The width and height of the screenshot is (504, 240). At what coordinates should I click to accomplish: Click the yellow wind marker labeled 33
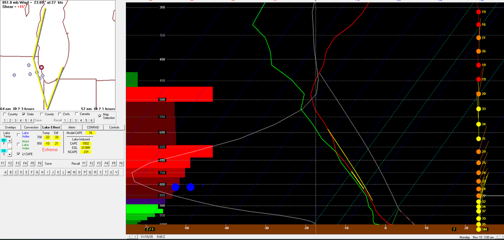[x=478, y=109]
